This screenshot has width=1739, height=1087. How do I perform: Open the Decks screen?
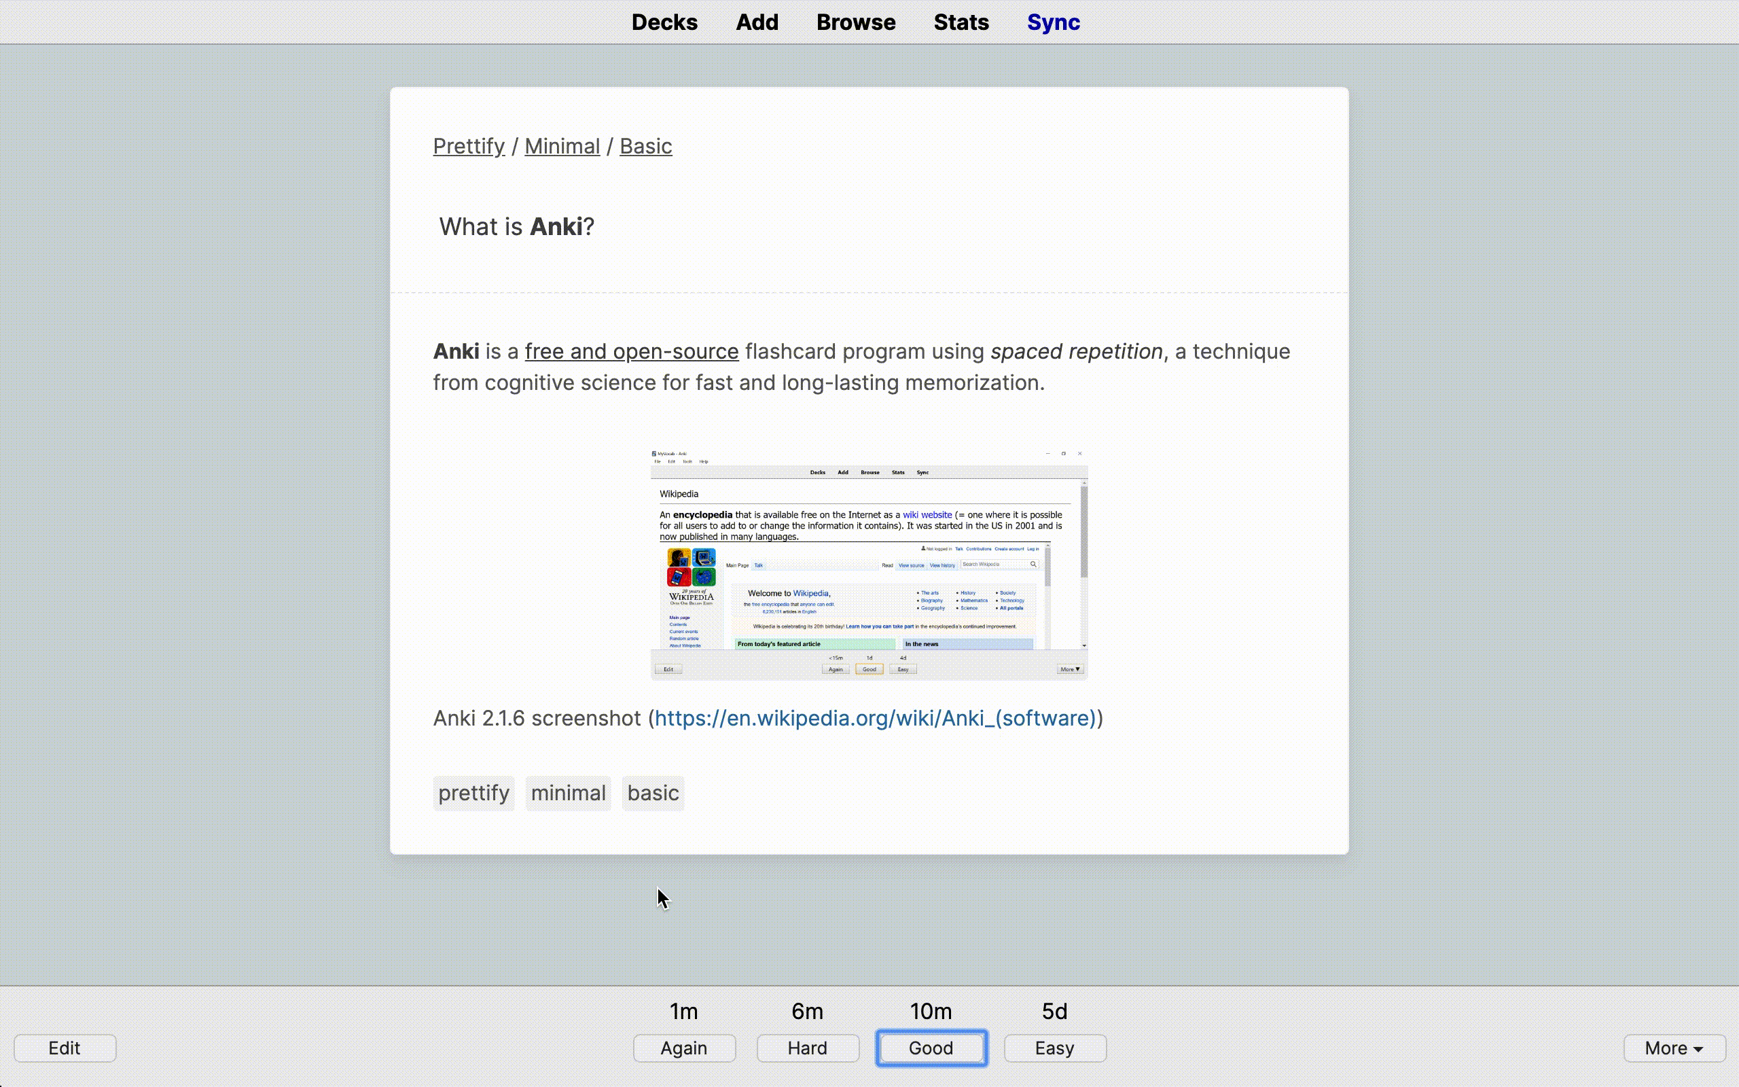664,22
